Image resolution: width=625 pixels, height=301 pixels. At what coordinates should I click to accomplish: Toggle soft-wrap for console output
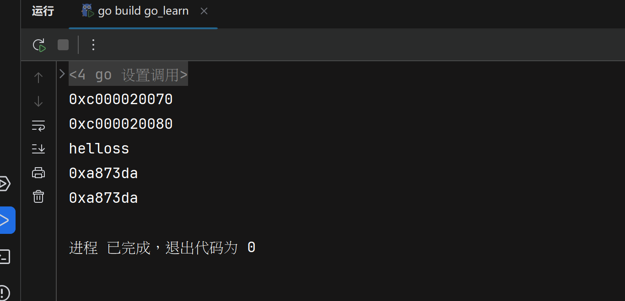click(x=38, y=126)
